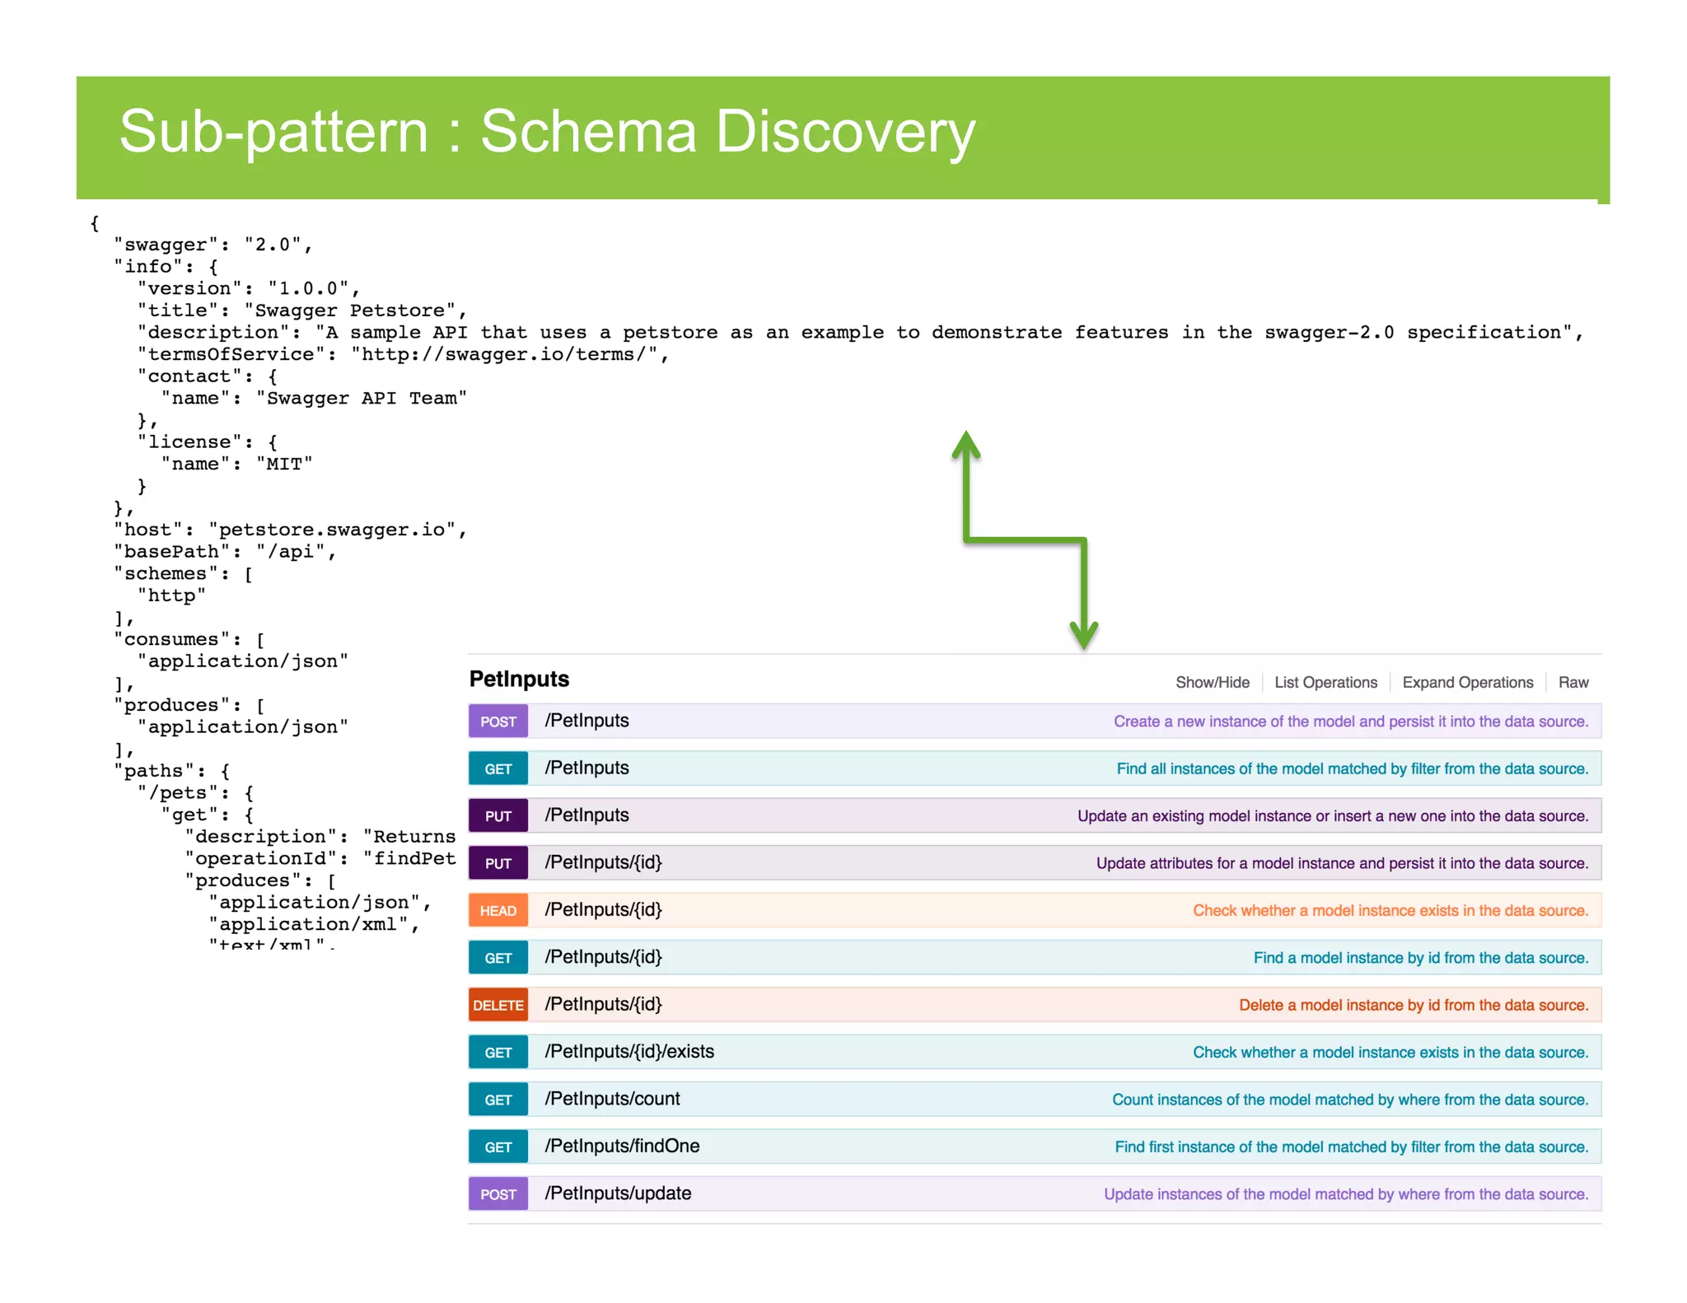Click the GET badge for /PetInputs/count
Image resolution: width=1687 pixels, height=1303 pixels.
point(498,1100)
